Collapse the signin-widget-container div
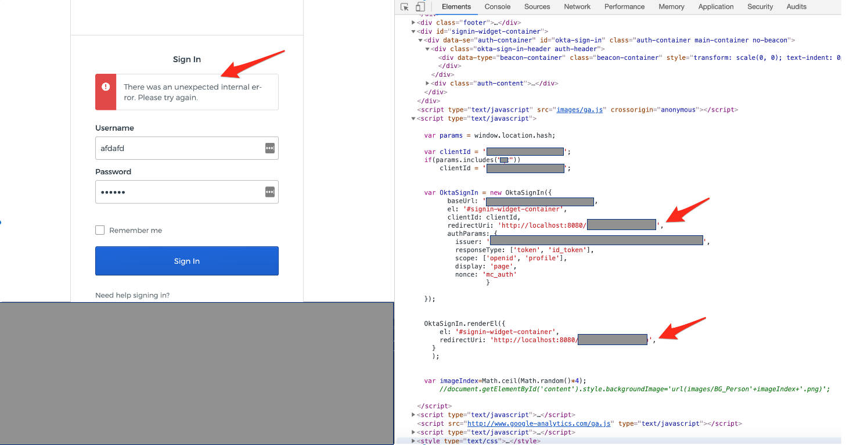 click(413, 31)
